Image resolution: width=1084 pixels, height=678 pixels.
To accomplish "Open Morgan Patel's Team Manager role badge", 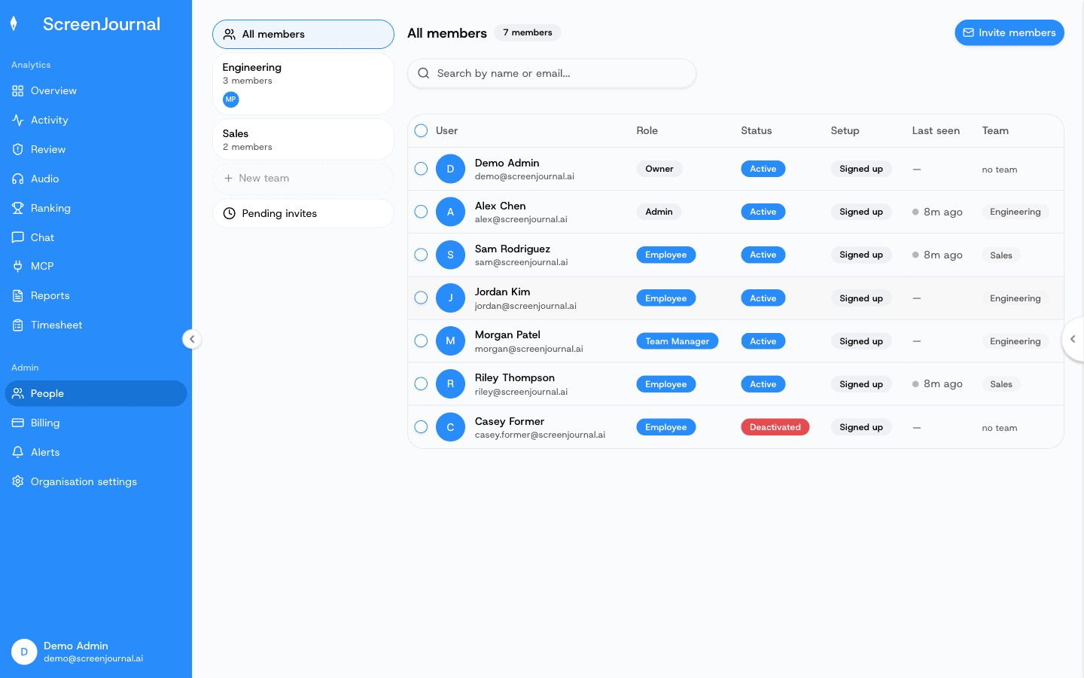I will tap(677, 341).
